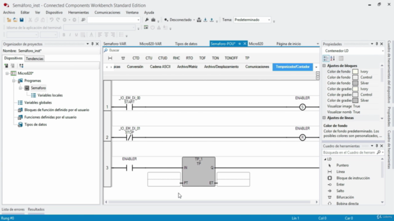The image size is (394, 221).
Task: Click the Redo arrow icon
Action: (58, 20)
